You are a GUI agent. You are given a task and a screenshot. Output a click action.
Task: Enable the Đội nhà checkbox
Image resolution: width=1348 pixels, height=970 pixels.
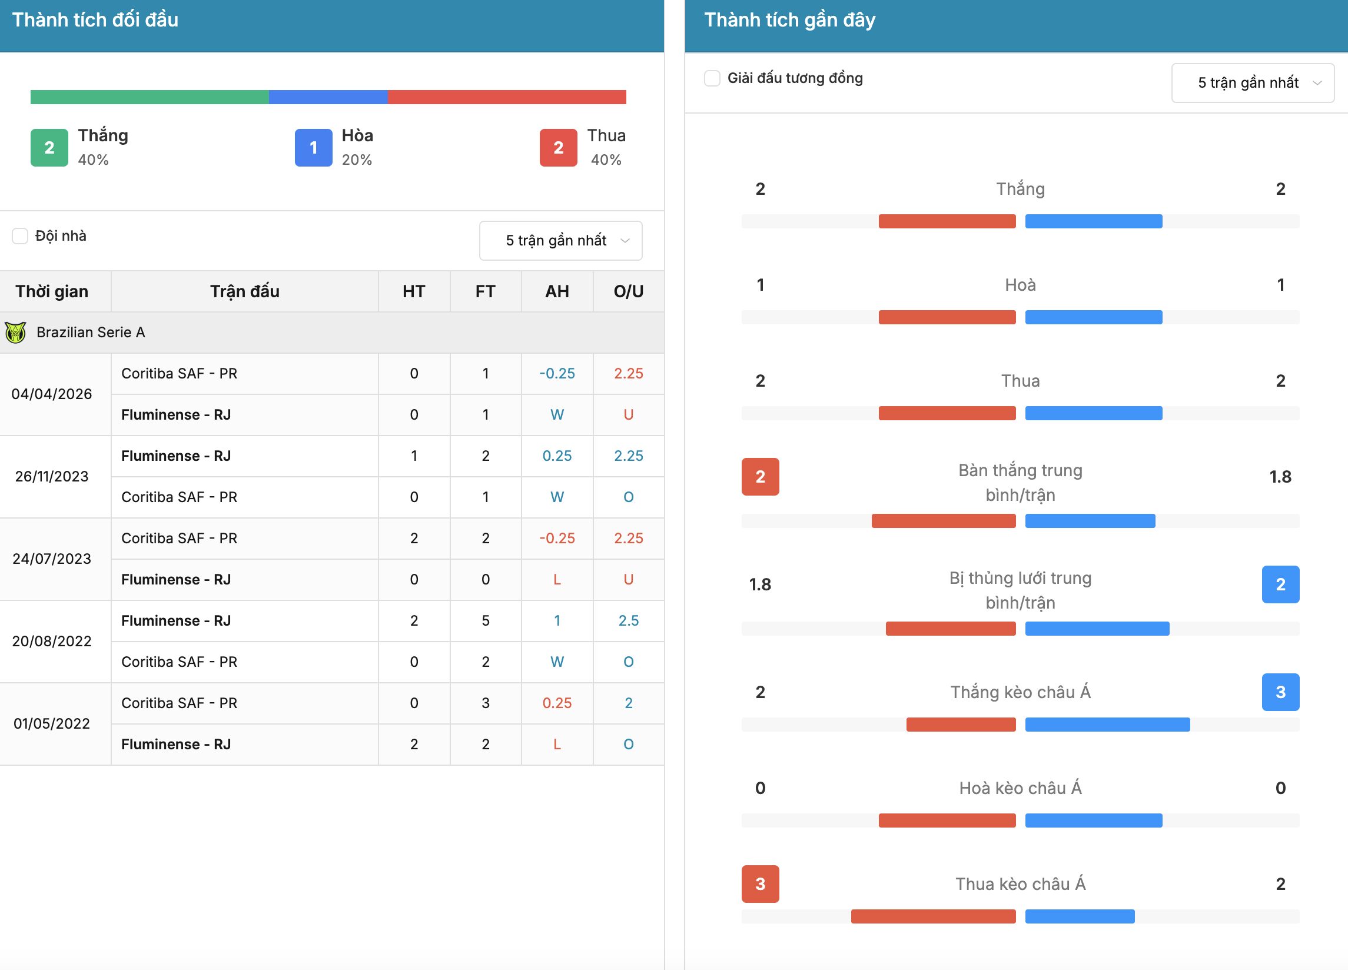click(x=20, y=236)
